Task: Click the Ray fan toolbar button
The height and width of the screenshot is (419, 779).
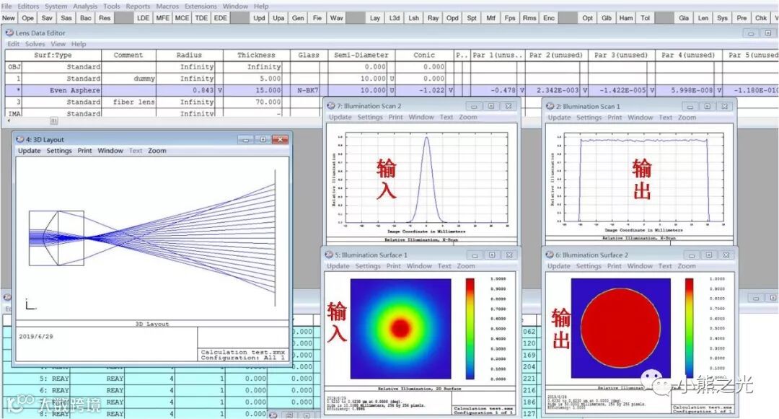Action: (433, 18)
